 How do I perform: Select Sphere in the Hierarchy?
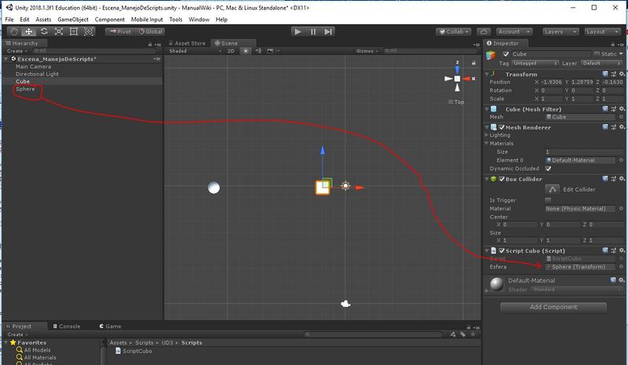25,89
